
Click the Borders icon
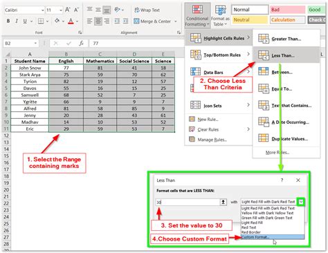[x=41, y=21]
